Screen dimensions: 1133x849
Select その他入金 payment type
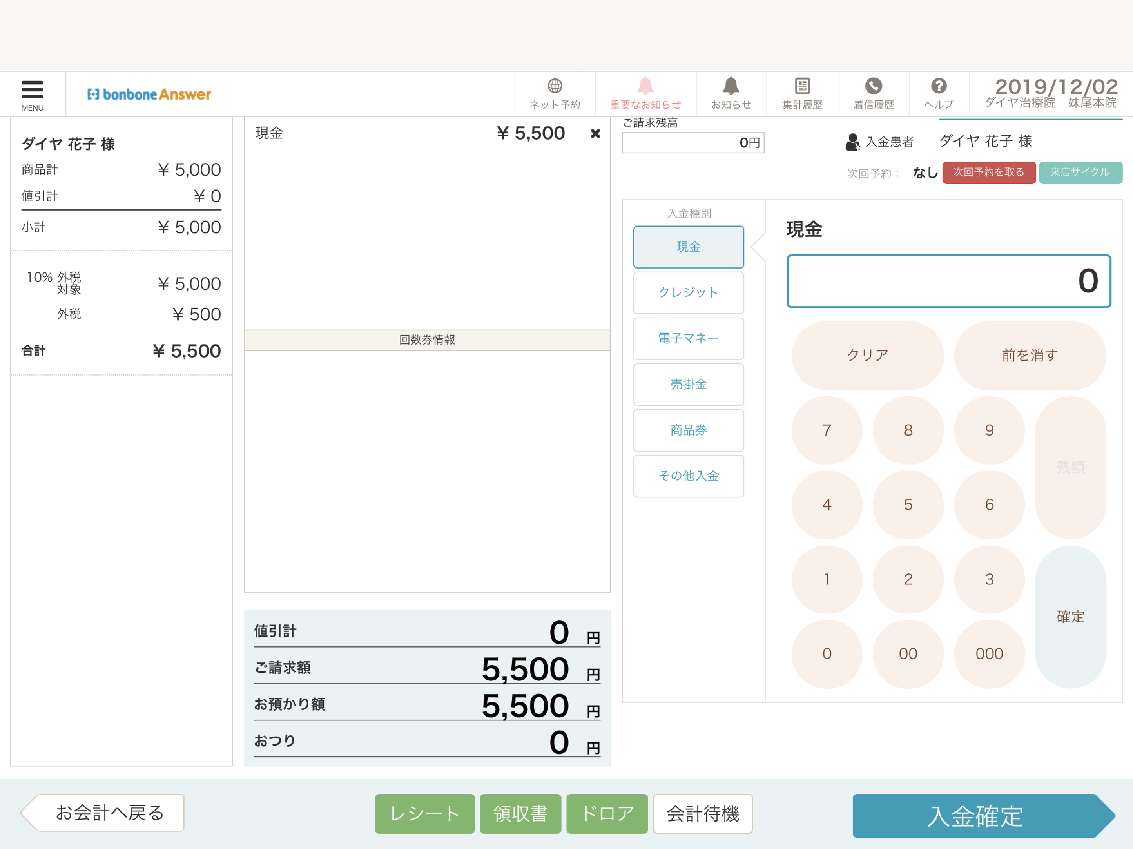688,476
